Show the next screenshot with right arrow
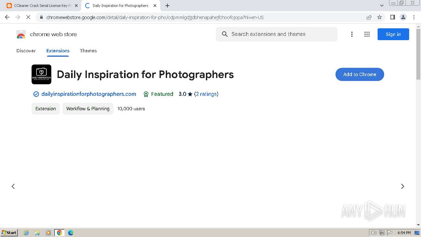 click(x=403, y=186)
